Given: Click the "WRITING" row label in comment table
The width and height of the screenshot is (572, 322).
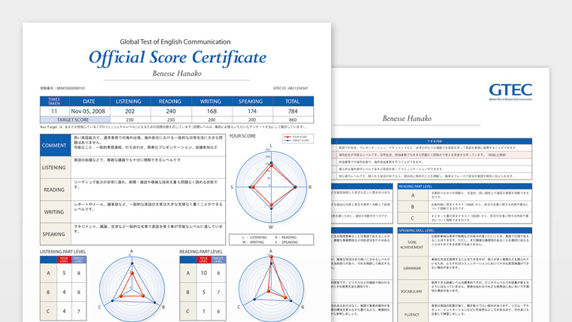Looking at the screenshot, I should tap(56, 212).
